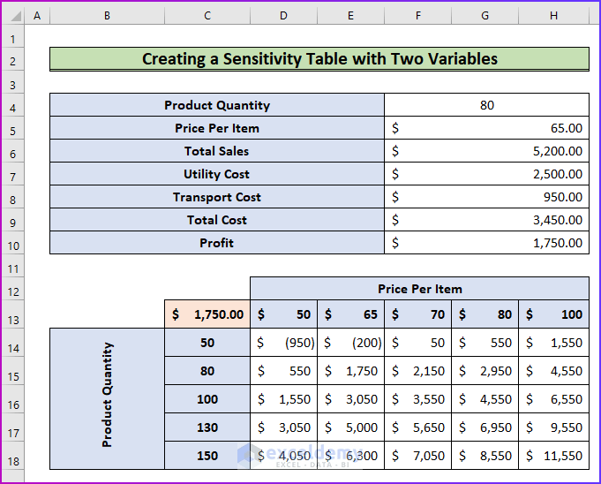This screenshot has height=484, width=601.
Task: Select column B header
Action: (108, 15)
